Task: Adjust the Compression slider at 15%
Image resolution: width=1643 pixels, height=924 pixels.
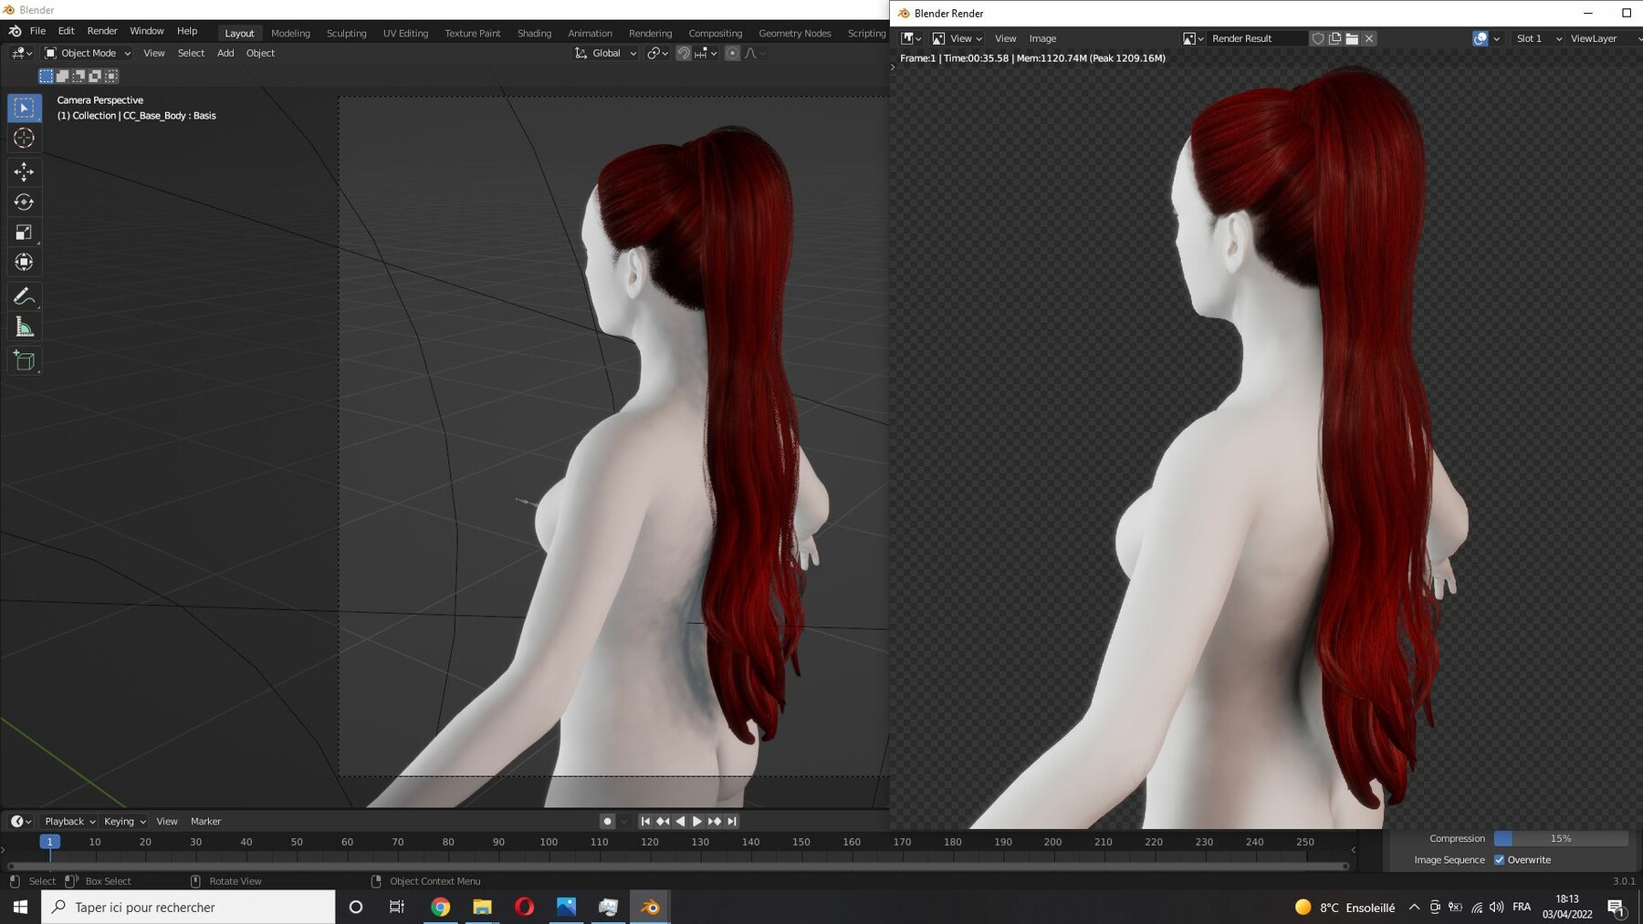Action: (1561, 838)
